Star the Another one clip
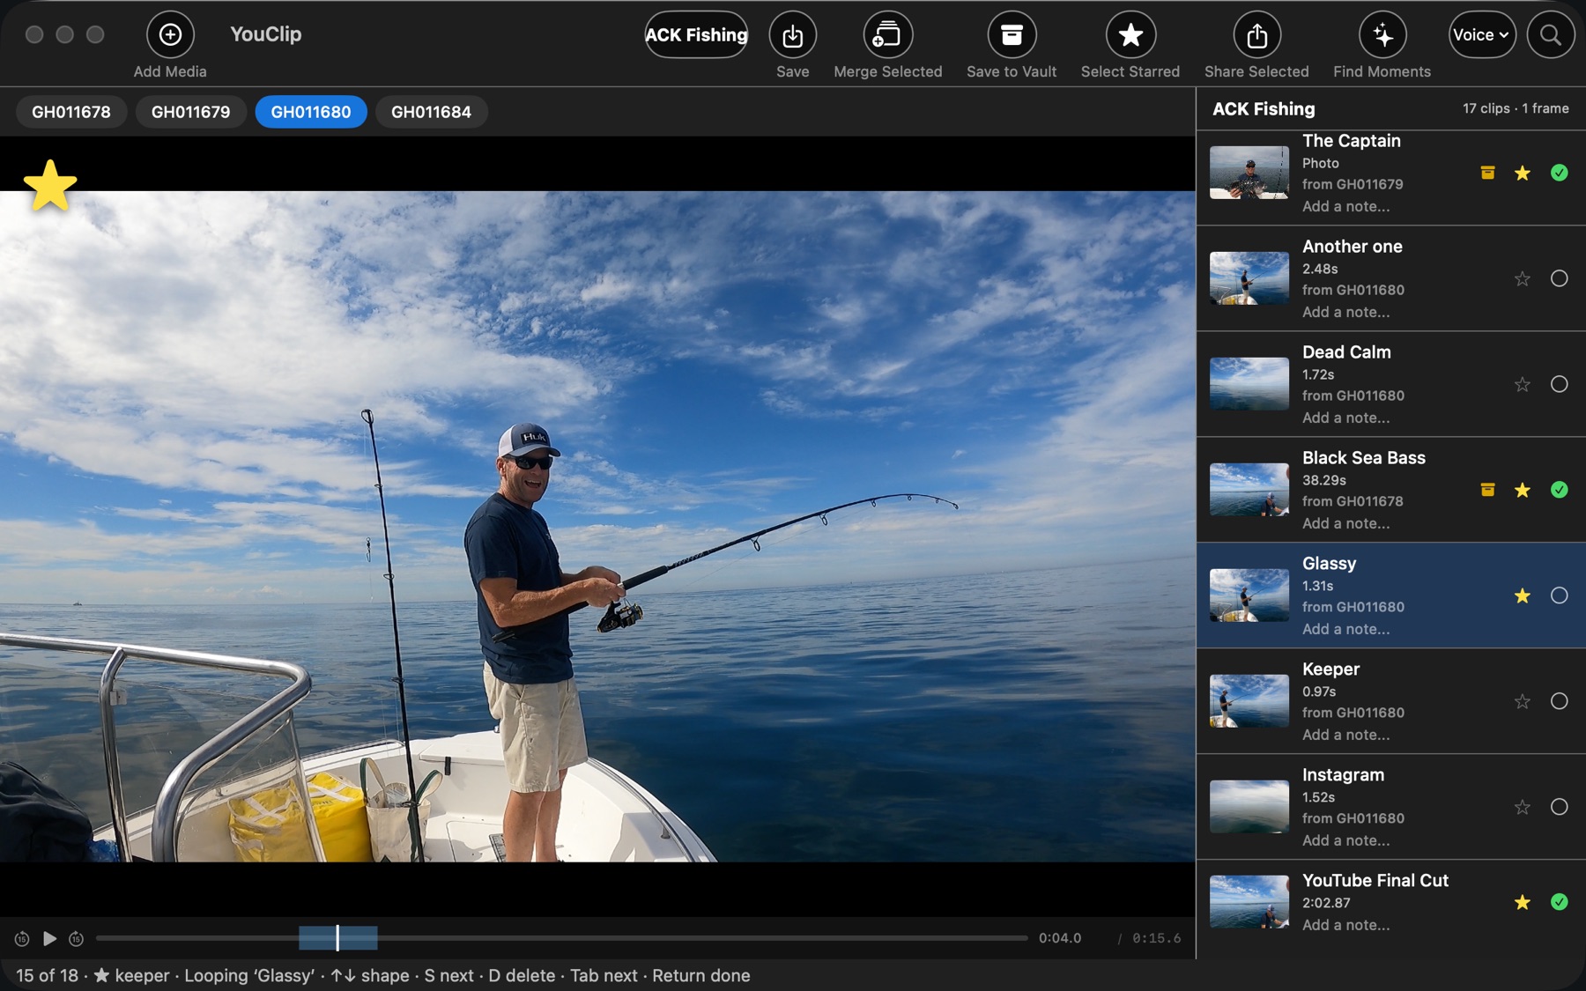The image size is (1586, 991). click(1523, 278)
